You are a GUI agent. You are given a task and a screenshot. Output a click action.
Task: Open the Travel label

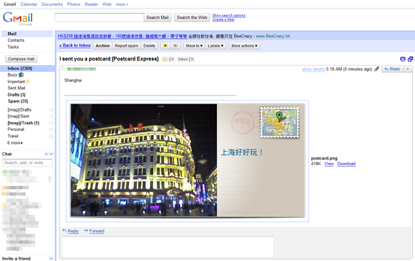[13, 136]
